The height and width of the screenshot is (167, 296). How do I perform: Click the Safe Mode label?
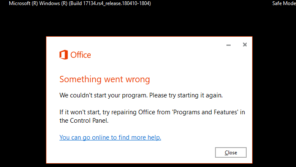[284, 3]
